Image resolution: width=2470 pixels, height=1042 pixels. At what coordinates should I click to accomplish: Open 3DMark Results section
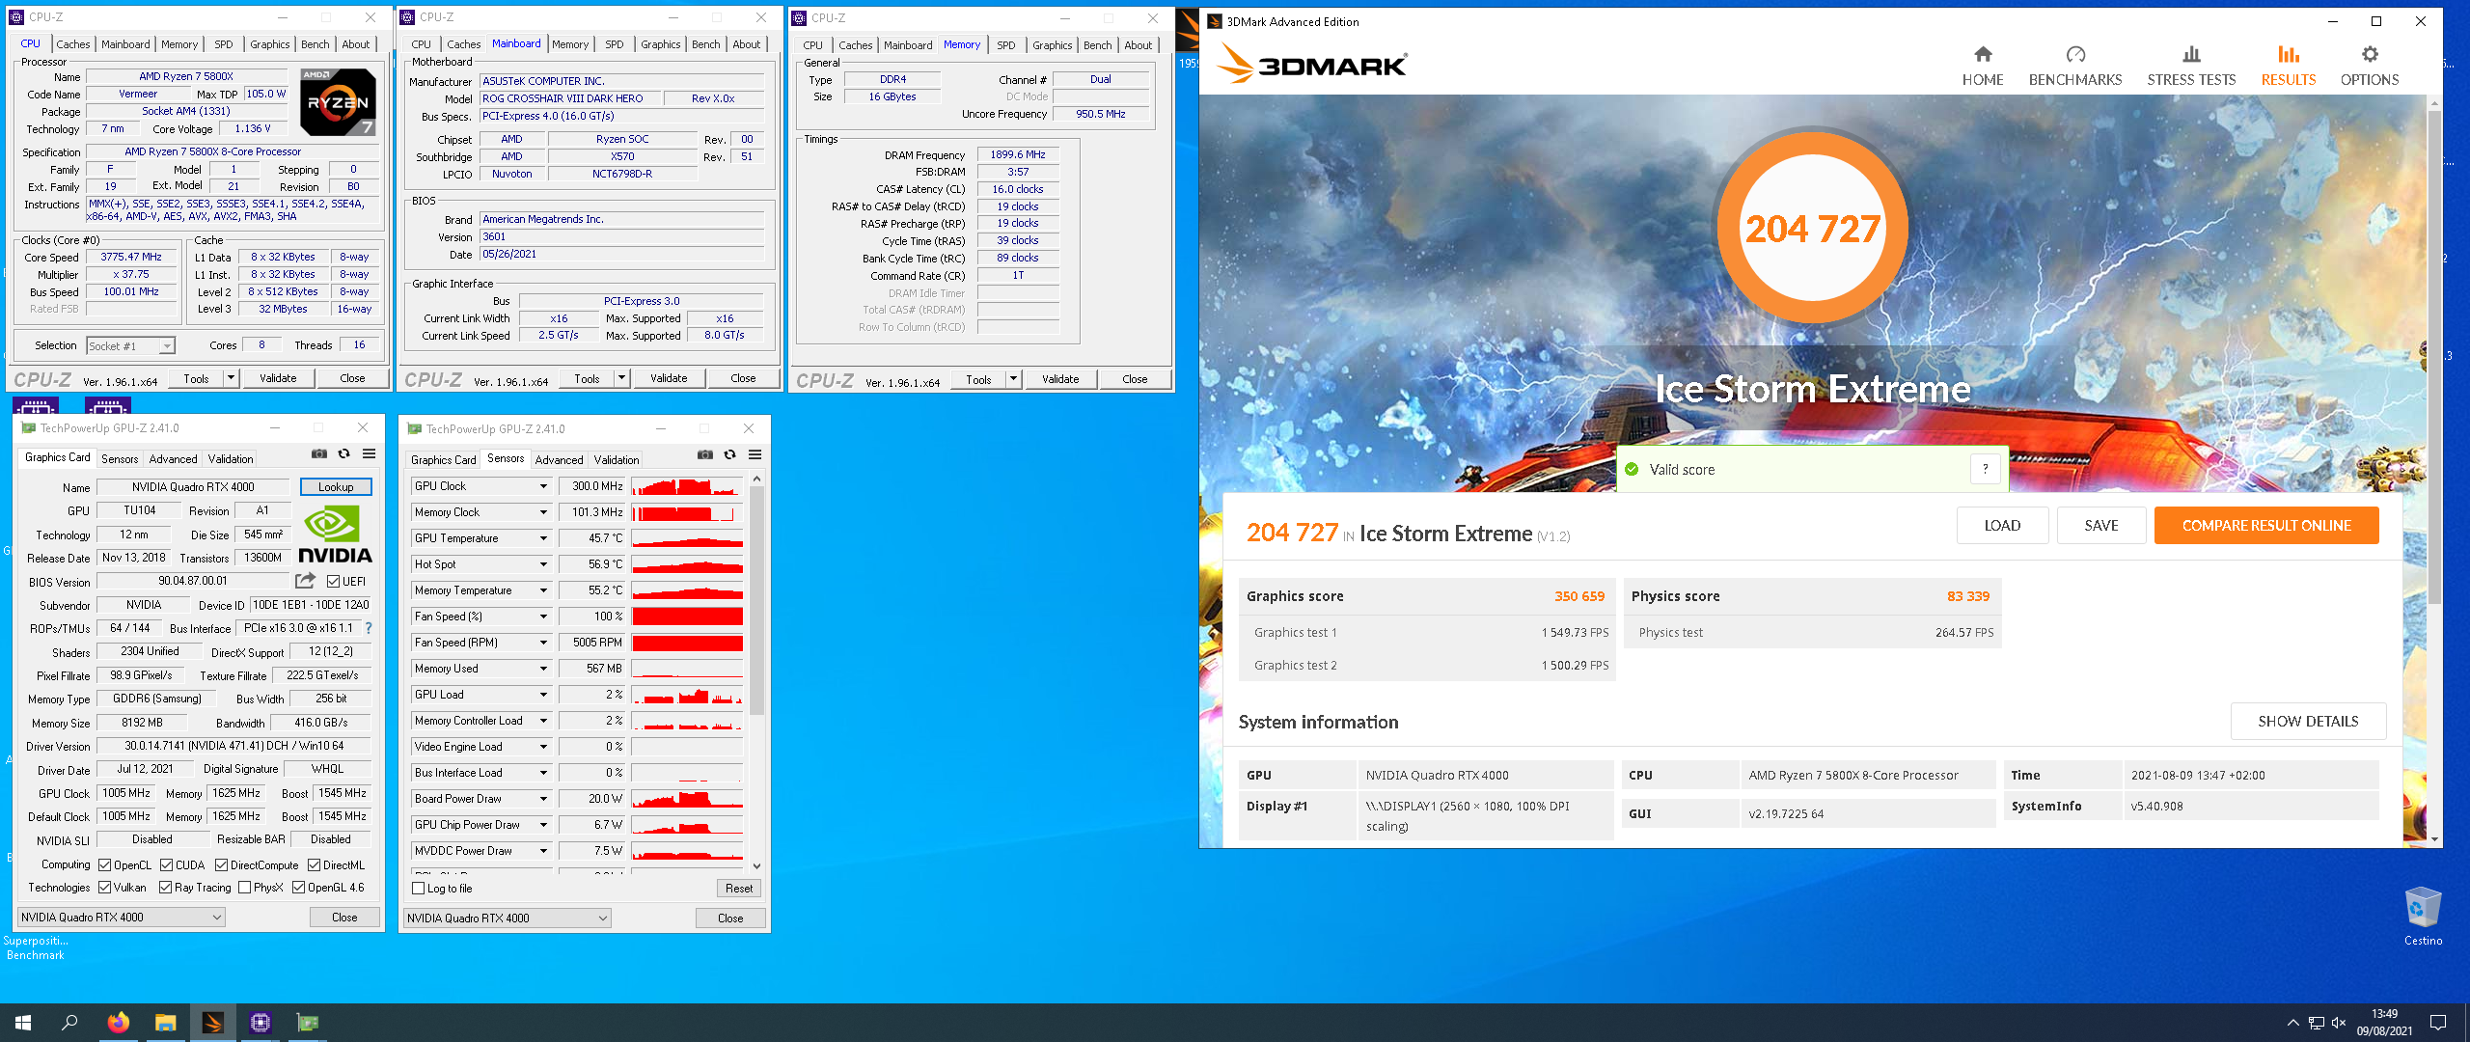tap(2288, 66)
